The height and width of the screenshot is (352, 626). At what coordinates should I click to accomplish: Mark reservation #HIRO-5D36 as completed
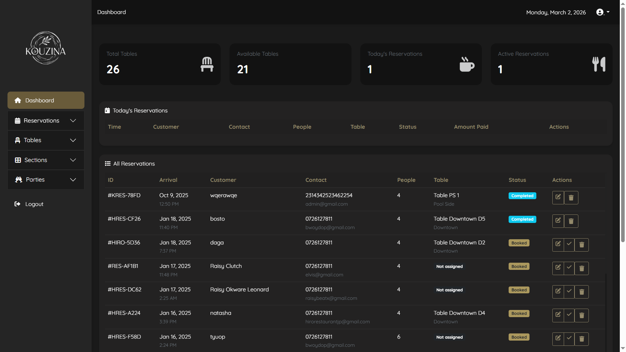click(x=569, y=244)
